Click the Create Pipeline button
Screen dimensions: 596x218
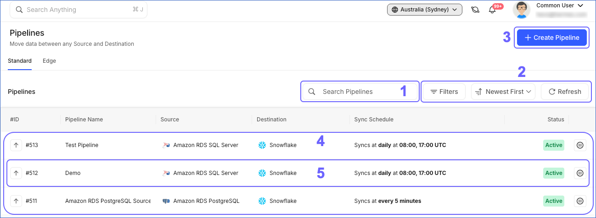tap(552, 38)
